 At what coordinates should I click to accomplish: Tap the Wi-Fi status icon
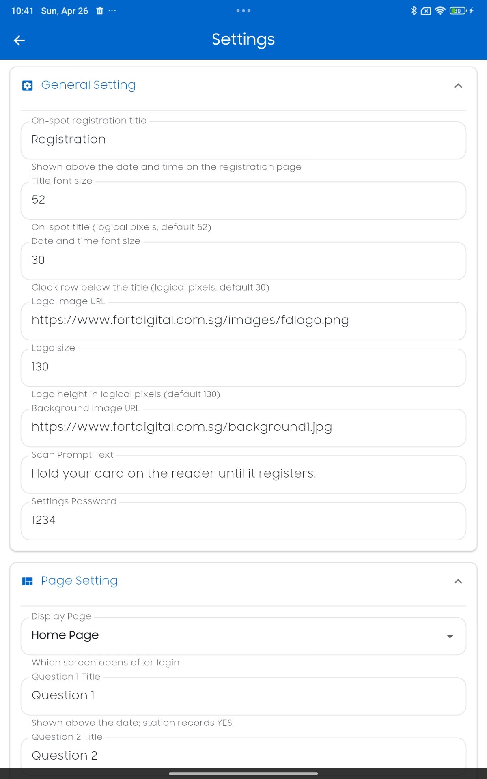(440, 11)
